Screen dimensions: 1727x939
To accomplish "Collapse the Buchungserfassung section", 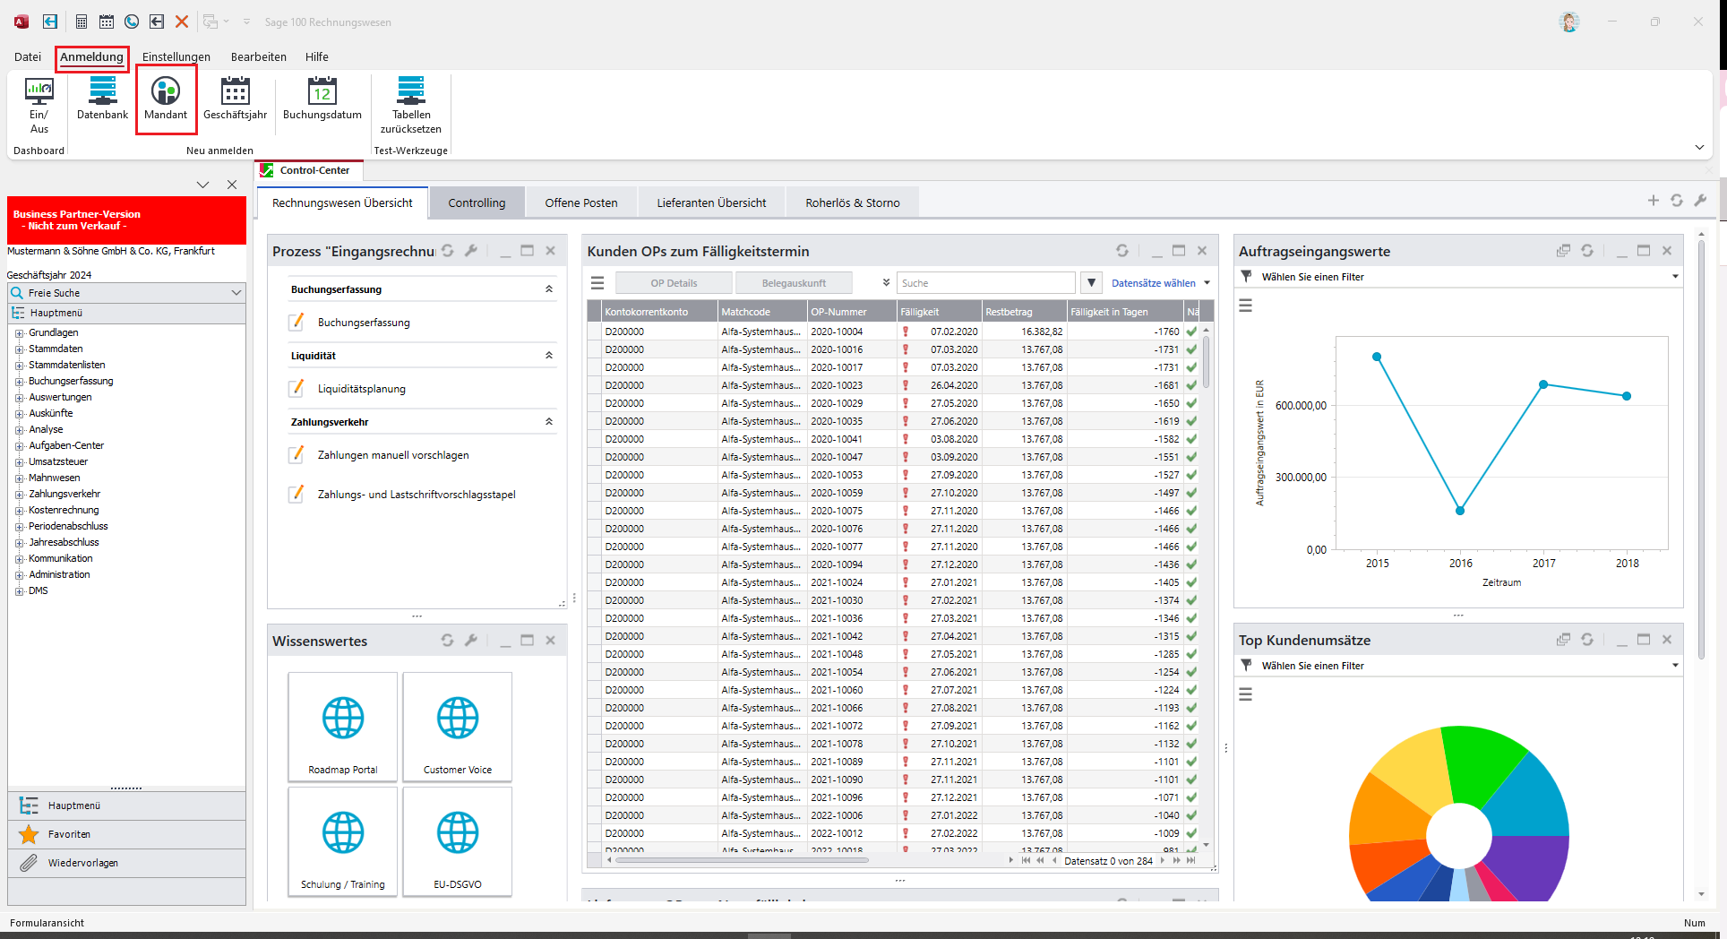I will (x=549, y=289).
